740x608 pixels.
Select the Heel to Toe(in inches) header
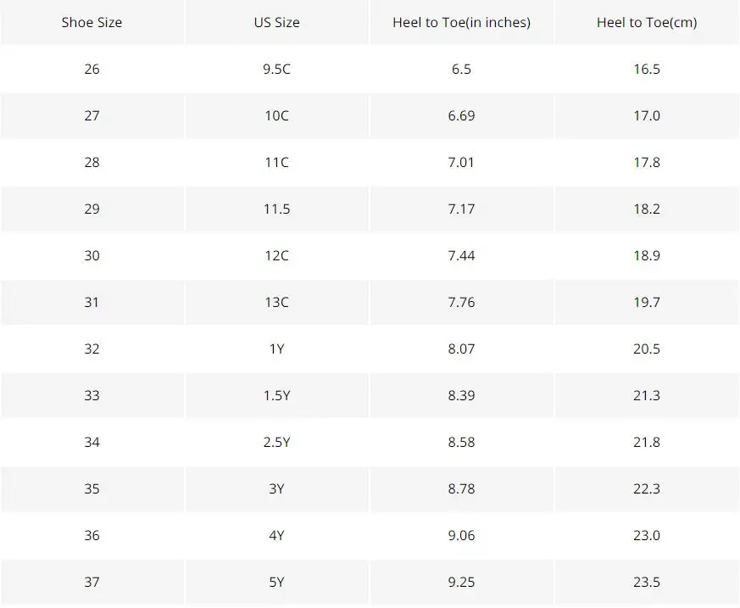click(462, 22)
